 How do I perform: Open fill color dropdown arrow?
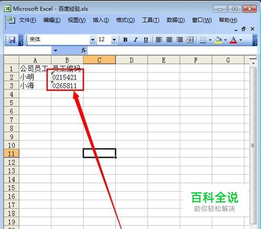click(x=226, y=40)
